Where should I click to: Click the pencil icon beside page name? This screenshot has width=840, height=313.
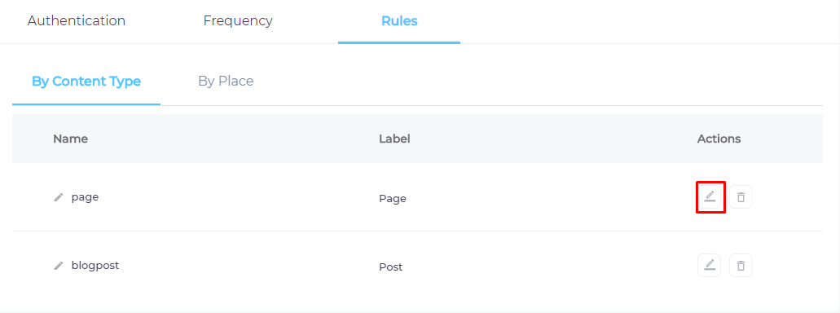coord(59,197)
